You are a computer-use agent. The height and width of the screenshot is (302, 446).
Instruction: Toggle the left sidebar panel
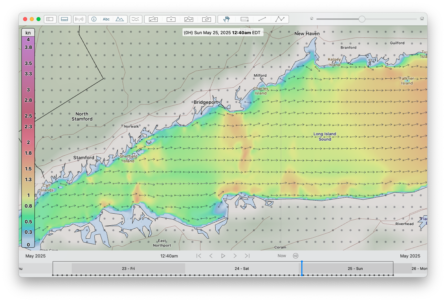[x=50, y=19]
